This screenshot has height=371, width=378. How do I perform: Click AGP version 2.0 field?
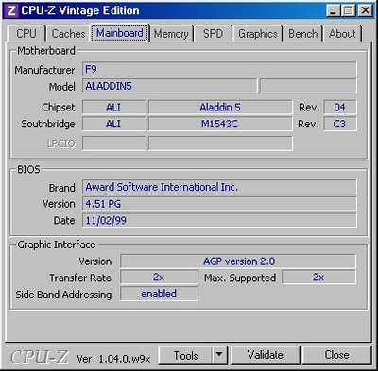[238, 261]
